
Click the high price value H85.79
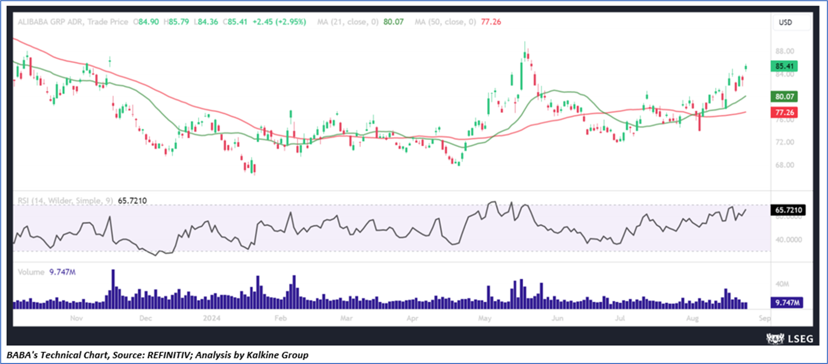(x=176, y=22)
